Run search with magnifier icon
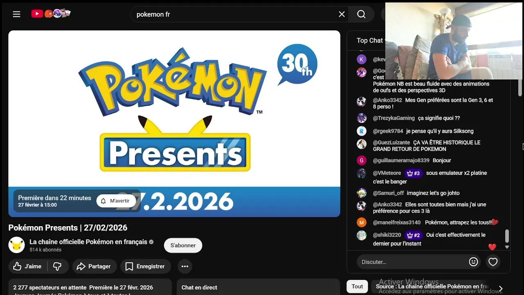The height and width of the screenshot is (295, 524). point(361,14)
